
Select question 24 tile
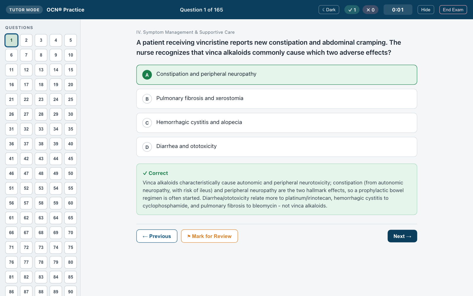pyautogui.click(x=56, y=99)
